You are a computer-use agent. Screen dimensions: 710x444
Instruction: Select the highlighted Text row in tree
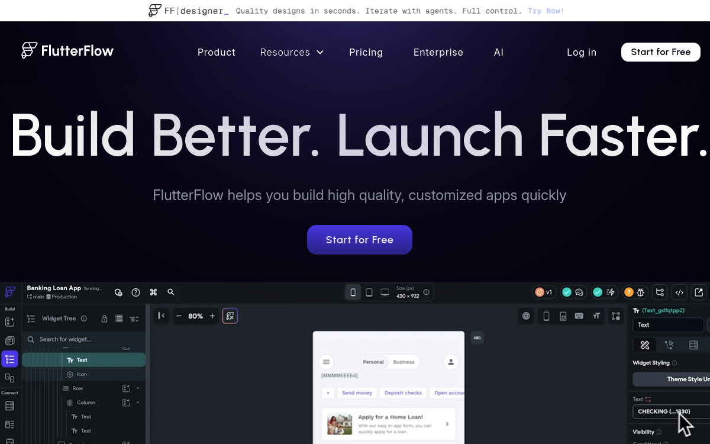click(x=83, y=360)
